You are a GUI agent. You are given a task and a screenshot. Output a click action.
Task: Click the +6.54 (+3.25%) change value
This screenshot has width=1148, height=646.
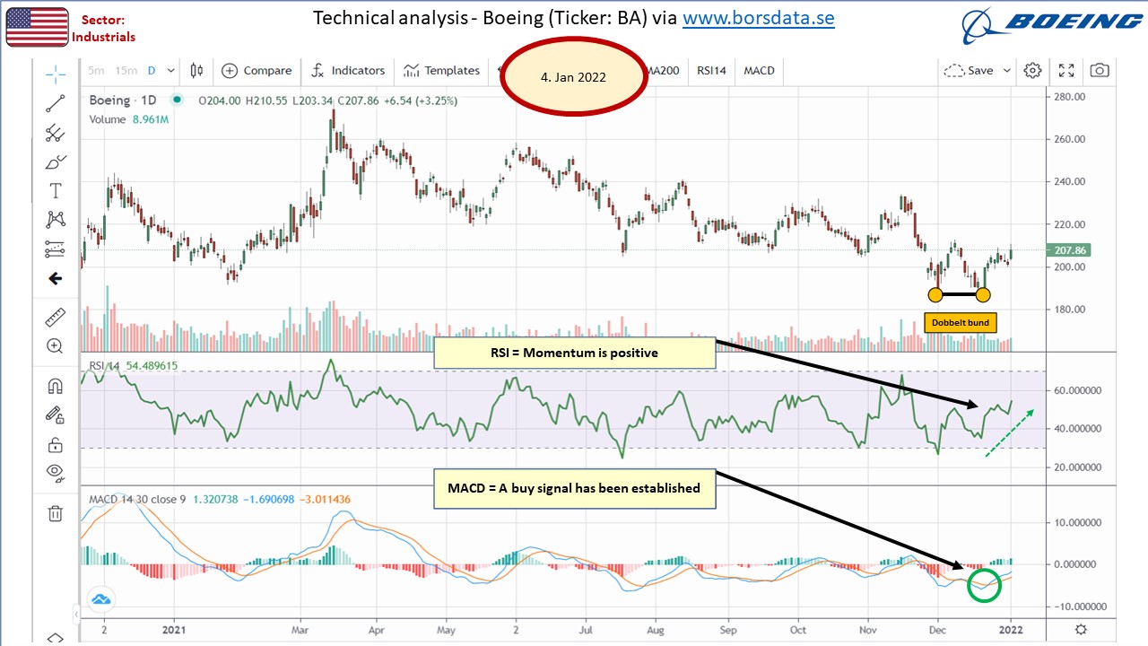point(421,100)
